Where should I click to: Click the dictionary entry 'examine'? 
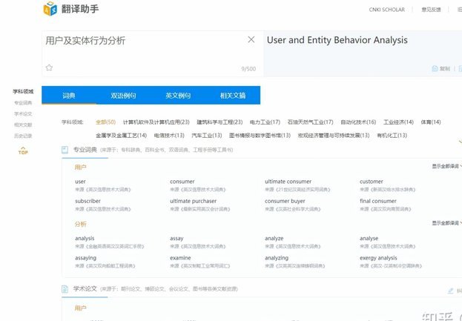(x=180, y=258)
